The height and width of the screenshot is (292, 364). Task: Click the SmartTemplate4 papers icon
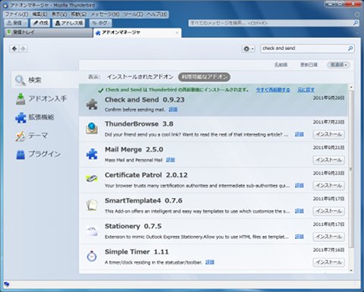(92, 205)
